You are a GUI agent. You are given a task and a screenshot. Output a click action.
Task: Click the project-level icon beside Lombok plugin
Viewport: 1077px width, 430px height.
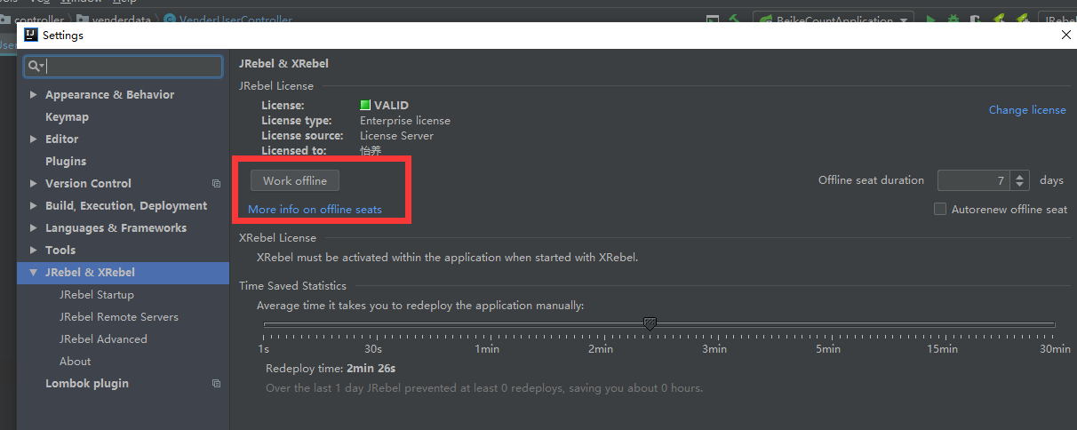coord(216,384)
